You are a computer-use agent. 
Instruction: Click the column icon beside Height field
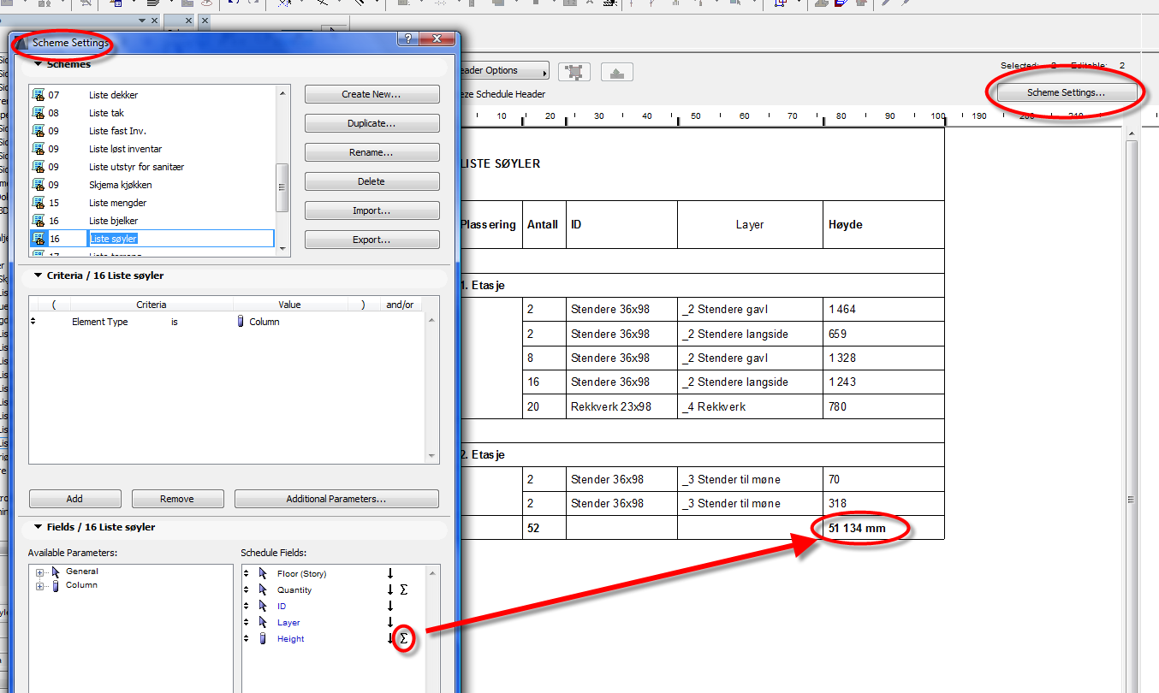tap(264, 639)
